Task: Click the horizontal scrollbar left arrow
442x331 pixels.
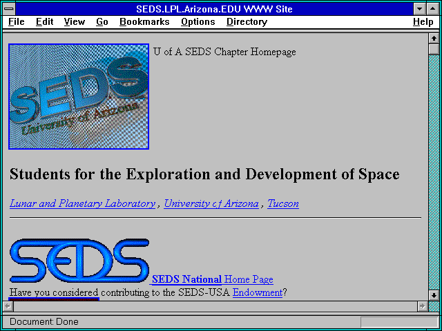Action: 8,306
